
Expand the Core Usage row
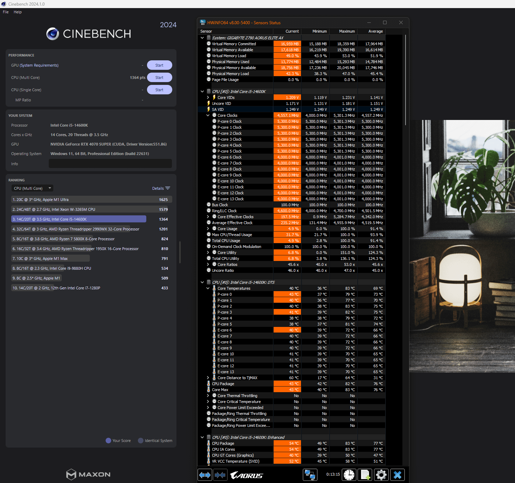tap(208, 229)
